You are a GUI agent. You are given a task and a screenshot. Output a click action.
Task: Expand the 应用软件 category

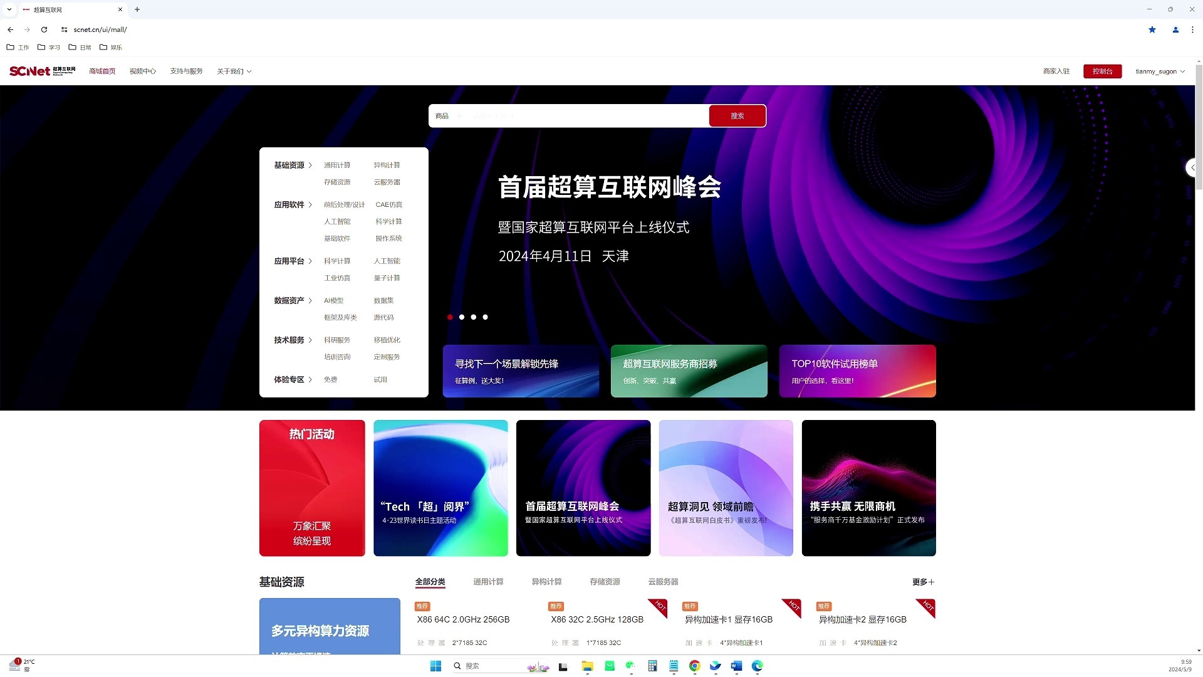[293, 205]
